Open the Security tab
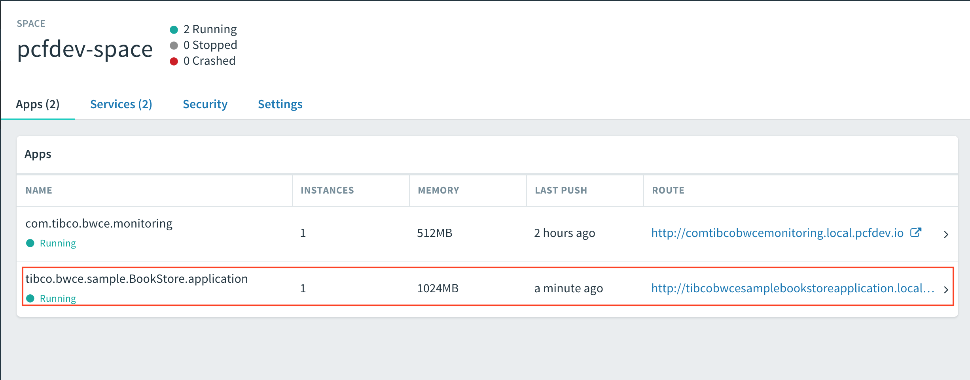Image resolution: width=970 pixels, height=380 pixels. pos(205,104)
